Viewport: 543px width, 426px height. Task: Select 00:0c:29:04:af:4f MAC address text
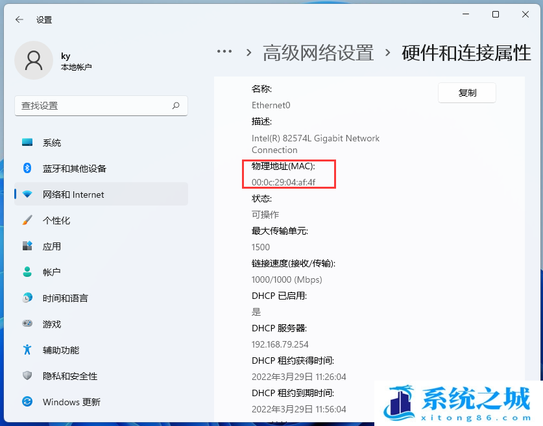(x=284, y=182)
